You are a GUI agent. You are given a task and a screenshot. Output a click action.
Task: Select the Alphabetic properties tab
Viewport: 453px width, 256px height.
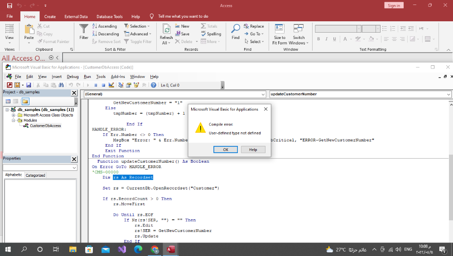[14, 175]
